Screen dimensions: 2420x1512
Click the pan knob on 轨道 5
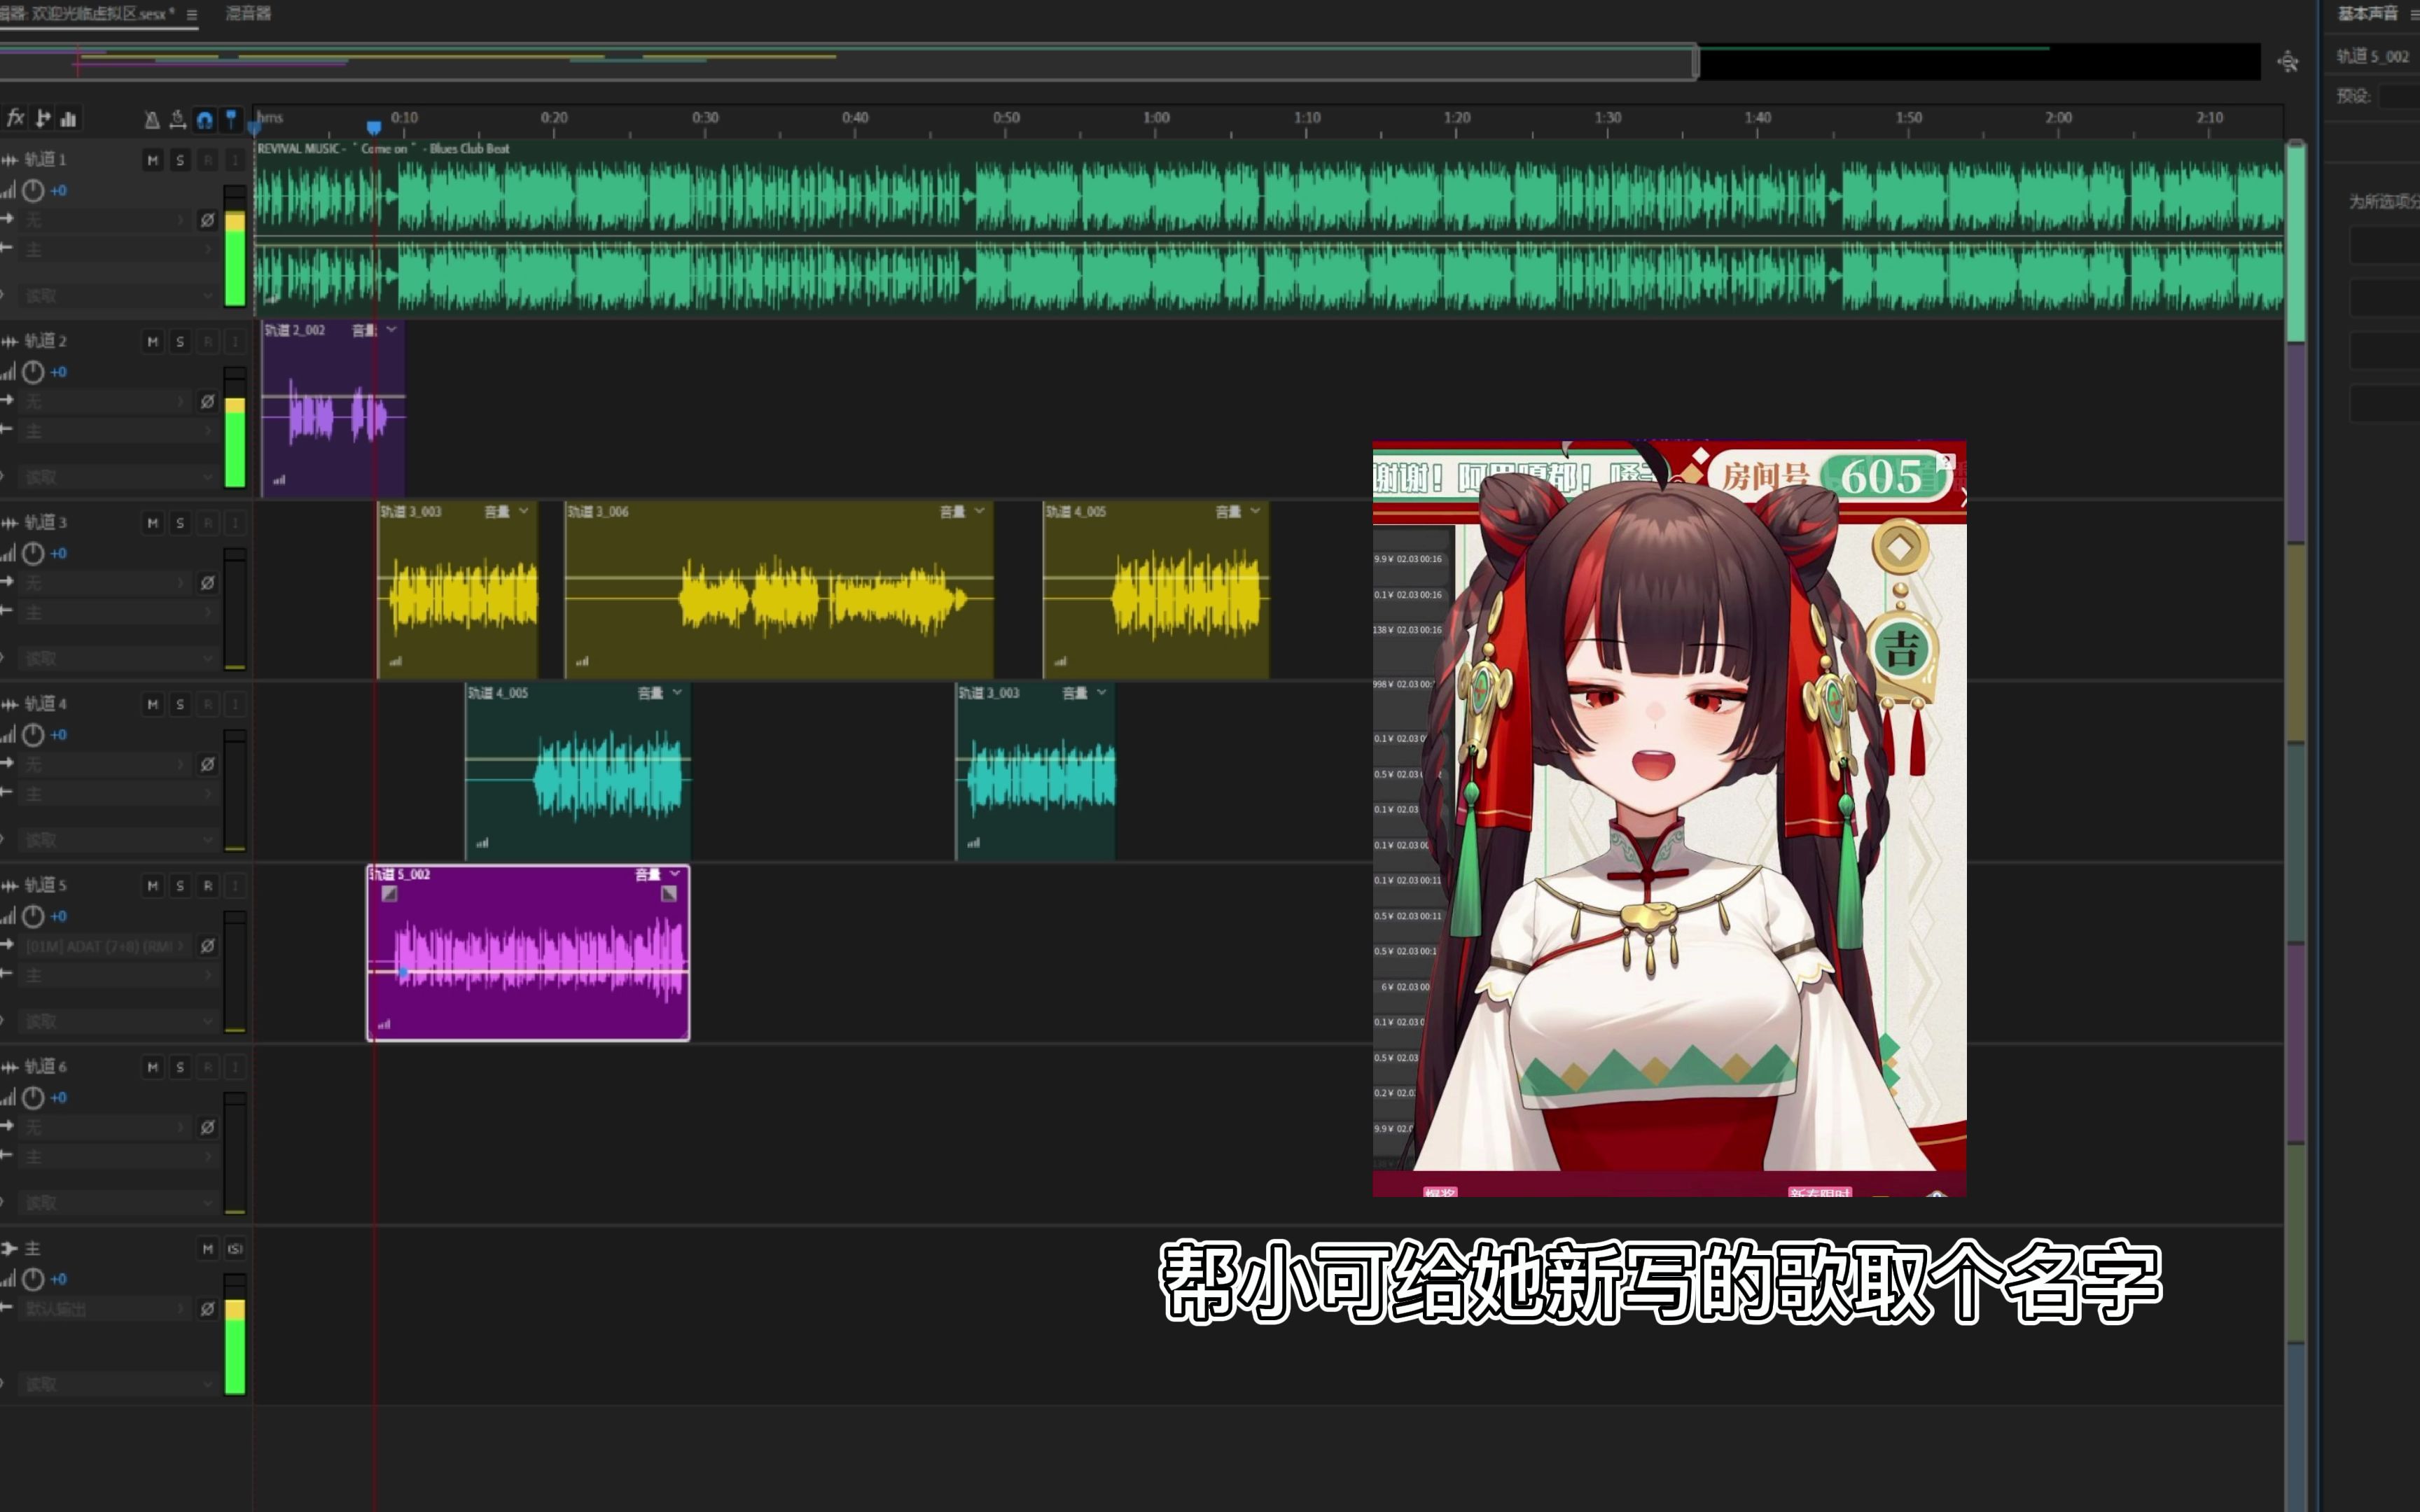click(x=33, y=916)
